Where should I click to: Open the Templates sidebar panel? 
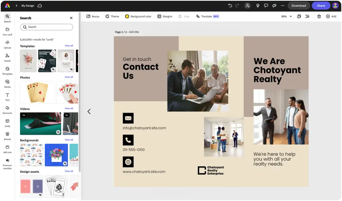pyautogui.click(x=8, y=71)
